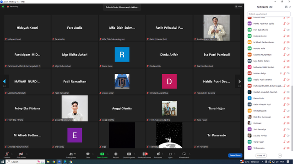
Task: Select Nabila Putri Devama in participants list
Action: click(x=269, y=80)
